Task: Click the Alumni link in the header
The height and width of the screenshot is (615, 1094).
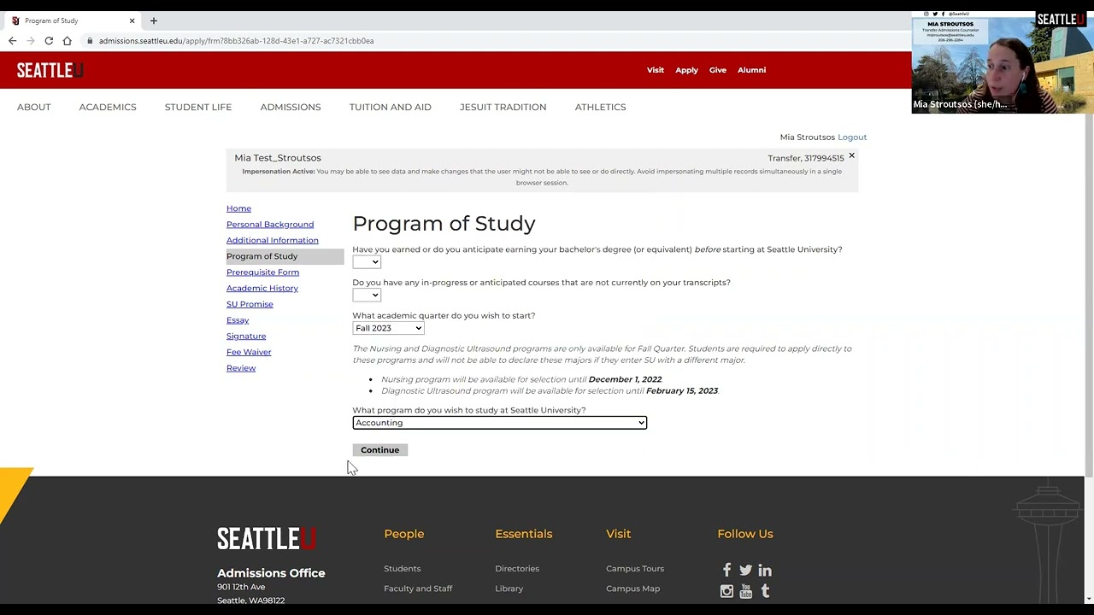Action: (x=752, y=70)
